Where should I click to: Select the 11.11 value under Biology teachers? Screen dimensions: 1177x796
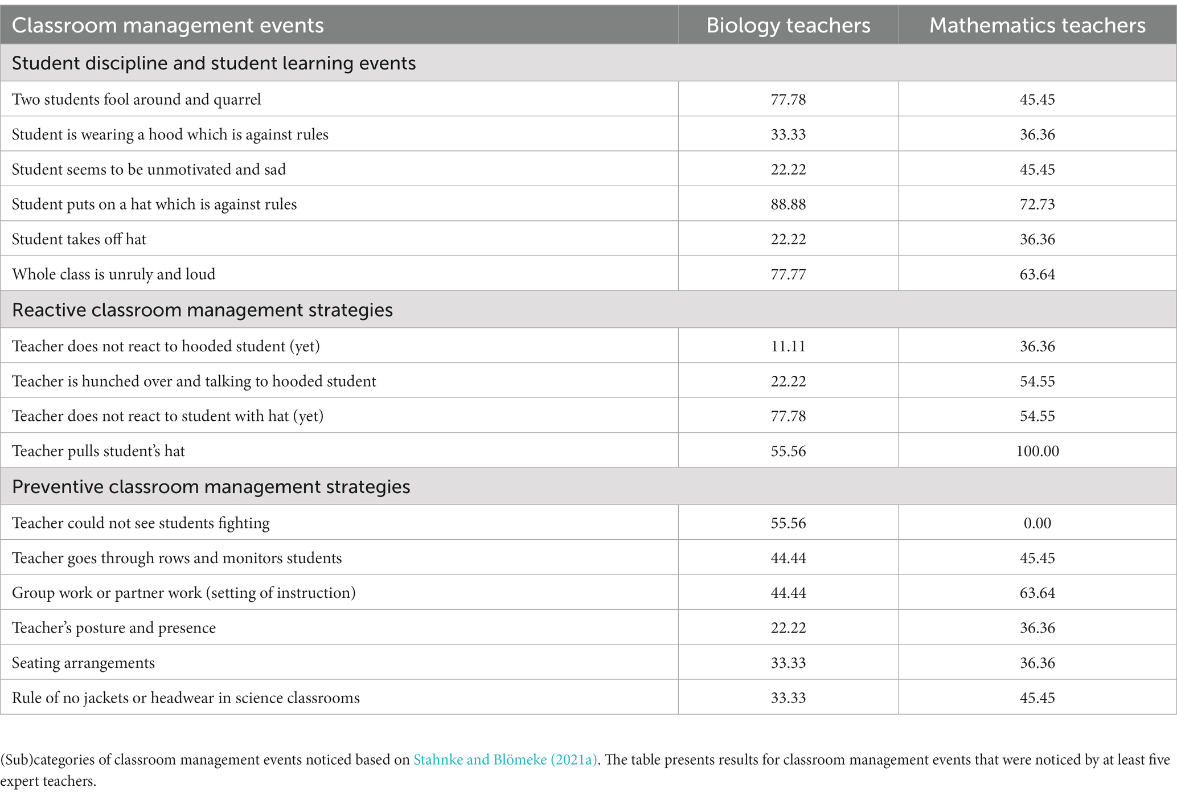(x=788, y=346)
